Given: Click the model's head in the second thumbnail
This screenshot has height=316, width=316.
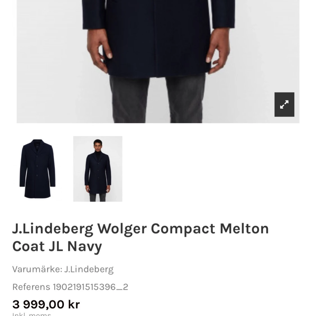Looking at the screenshot, I should pyautogui.click(x=98, y=144).
